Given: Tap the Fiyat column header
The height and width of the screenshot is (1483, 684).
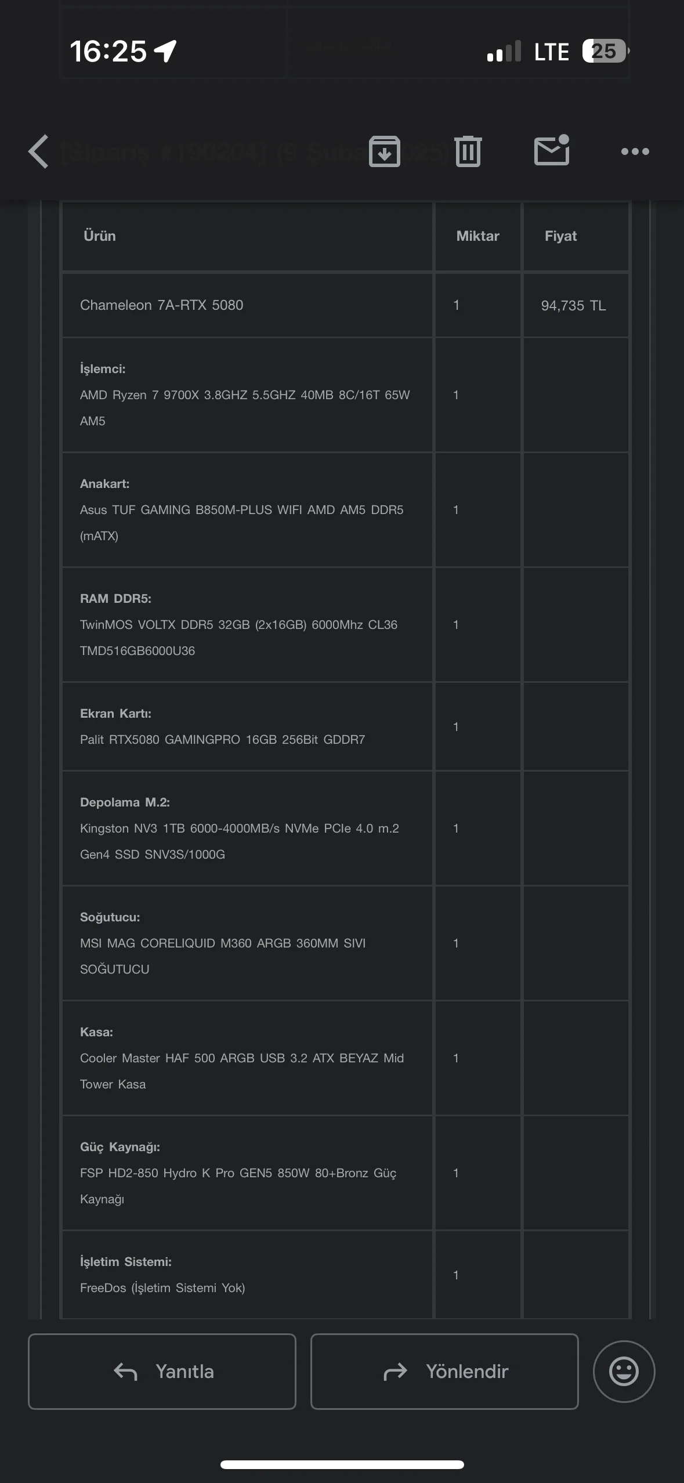Looking at the screenshot, I should (x=560, y=236).
